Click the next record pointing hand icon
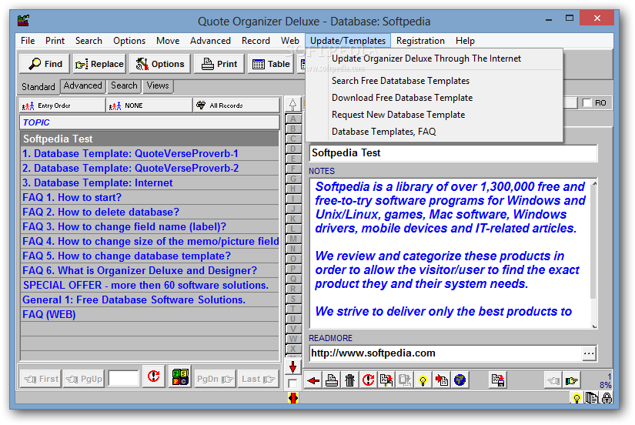Viewport: 635px width, 425px height. 572,380
